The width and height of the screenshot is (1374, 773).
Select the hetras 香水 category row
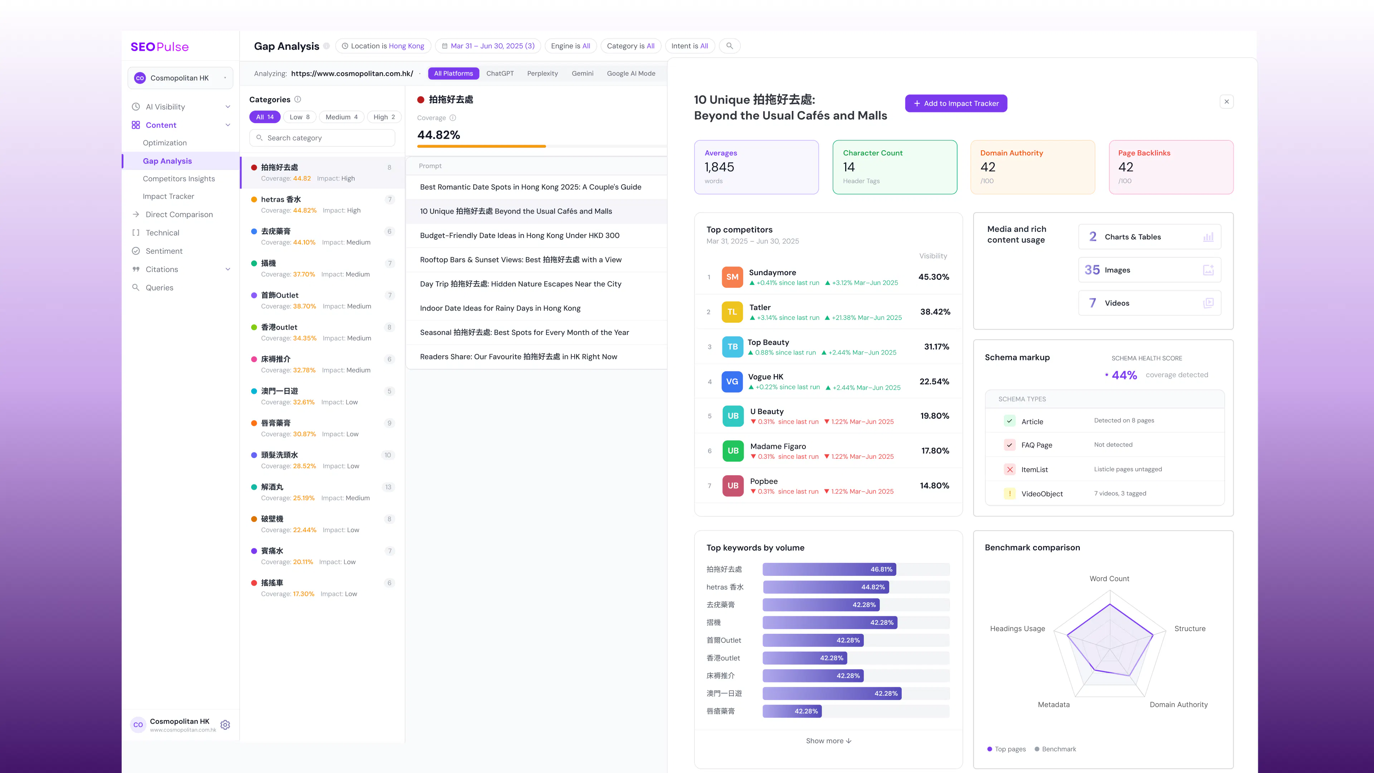(x=322, y=204)
